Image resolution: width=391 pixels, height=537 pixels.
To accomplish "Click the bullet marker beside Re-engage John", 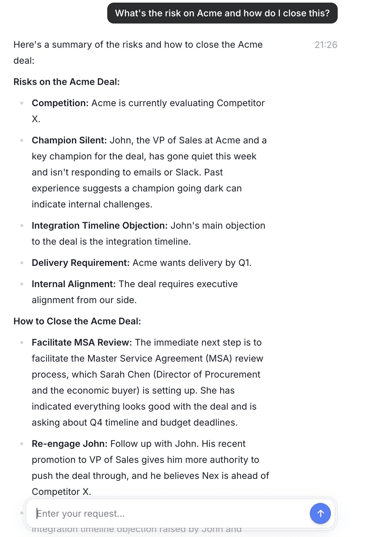I will tap(22, 444).
